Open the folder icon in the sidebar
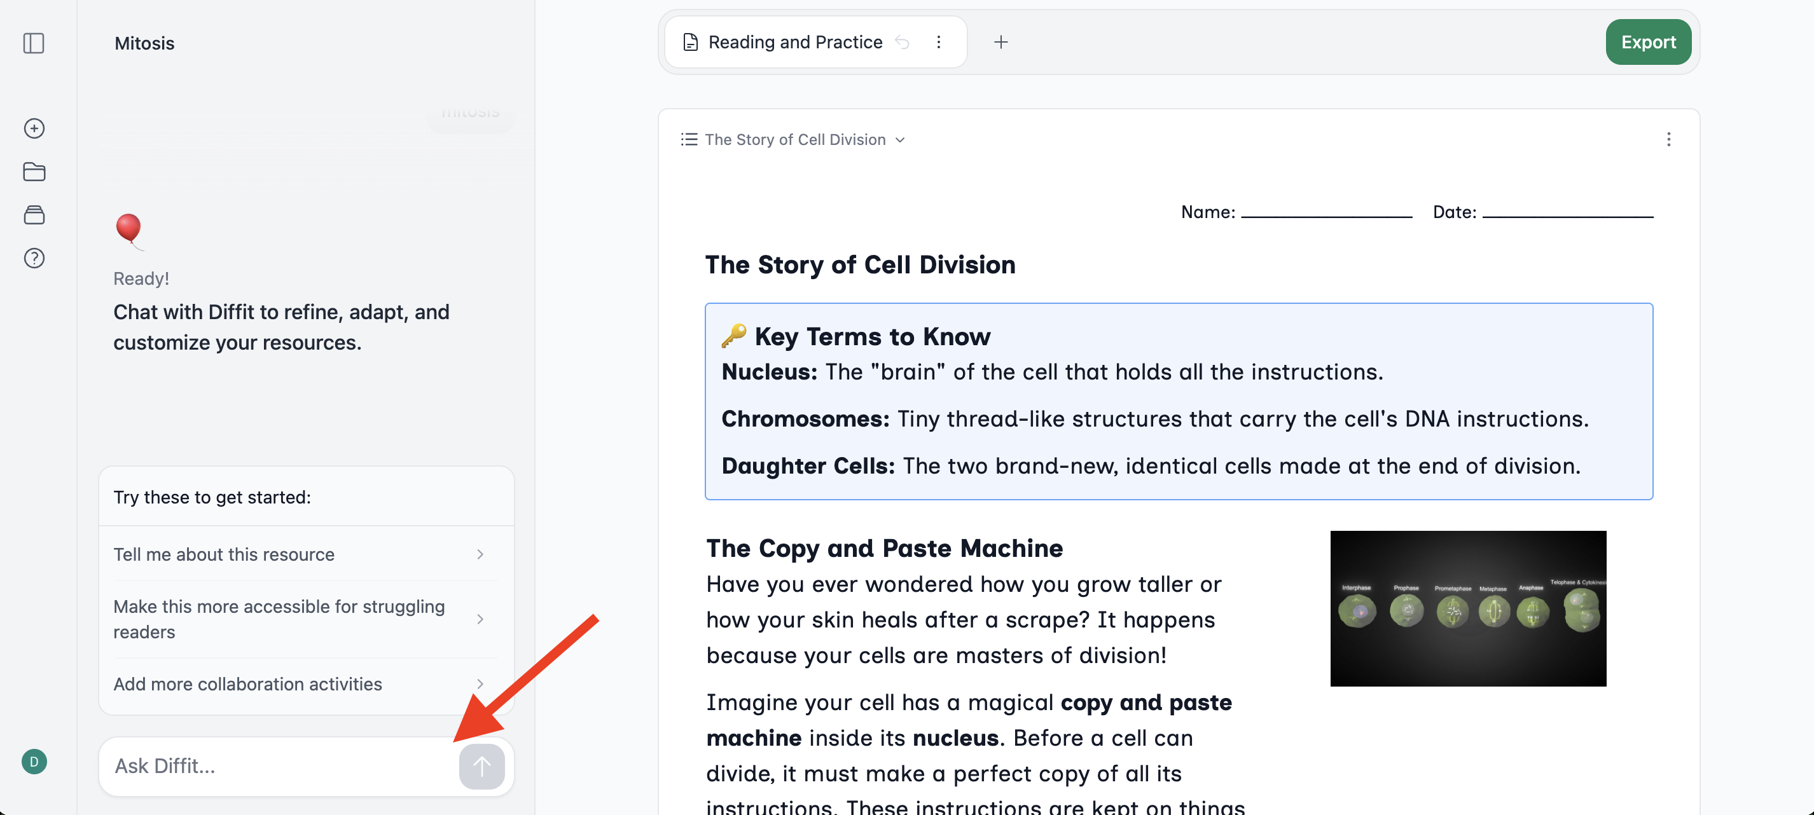 (x=34, y=172)
